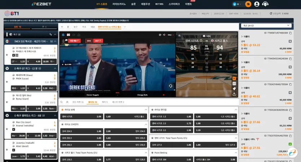This screenshot has width=301, height=162.
Task: Favorite the Man City vs Arsenal match
Action: pos(7,129)
